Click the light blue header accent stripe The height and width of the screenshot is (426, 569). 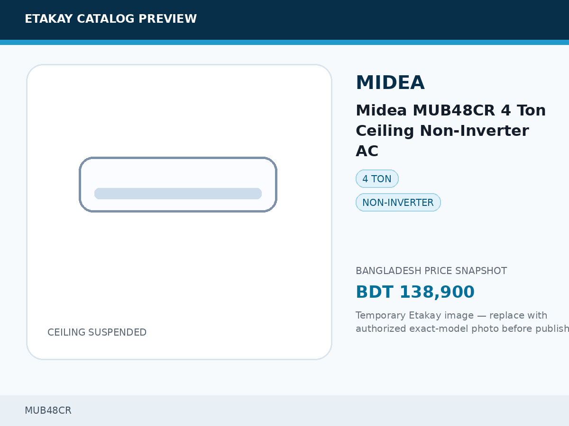284,42
